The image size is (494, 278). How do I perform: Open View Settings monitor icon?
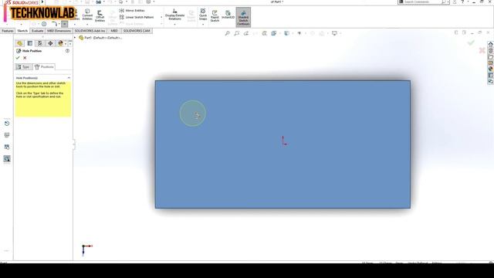(334, 33)
